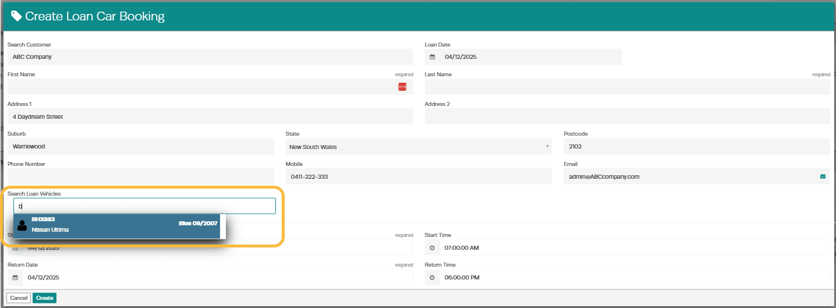Click the Address 1 field with 4 Daydream Street
This screenshot has height=308, width=836.
point(210,116)
